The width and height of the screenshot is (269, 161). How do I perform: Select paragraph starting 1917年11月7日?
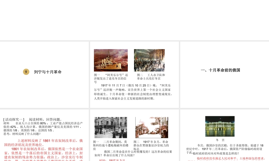[133, 92]
